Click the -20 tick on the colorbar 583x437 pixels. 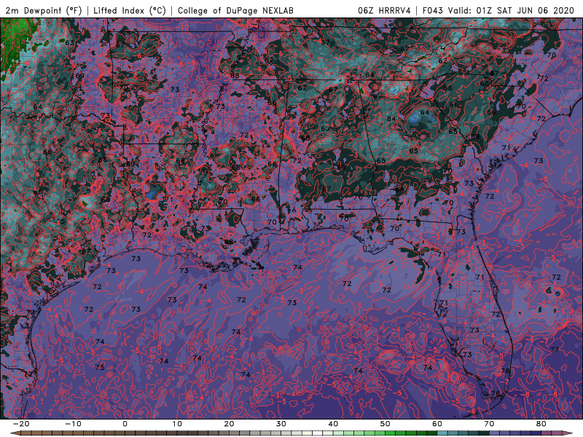(x=20, y=424)
